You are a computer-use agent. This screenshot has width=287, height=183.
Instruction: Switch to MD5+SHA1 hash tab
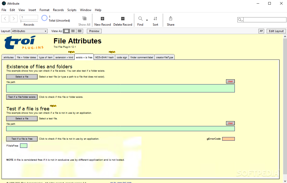point(104,57)
